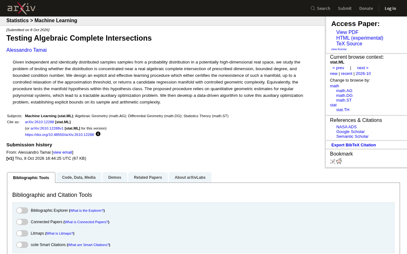Click the Log in button
407x254 pixels.
point(390,8)
